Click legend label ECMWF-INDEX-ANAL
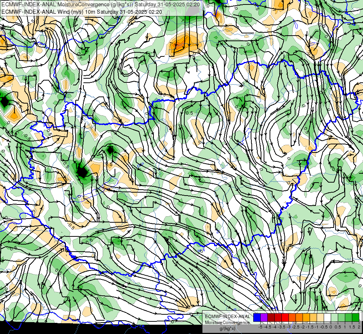Image resolution: width=363 pixels, height=334 pixels. tap(227, 317)
